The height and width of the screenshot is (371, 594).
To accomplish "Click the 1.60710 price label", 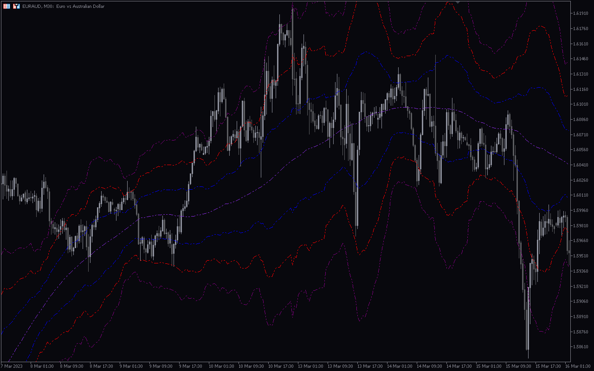I will [x=581, y=135].
